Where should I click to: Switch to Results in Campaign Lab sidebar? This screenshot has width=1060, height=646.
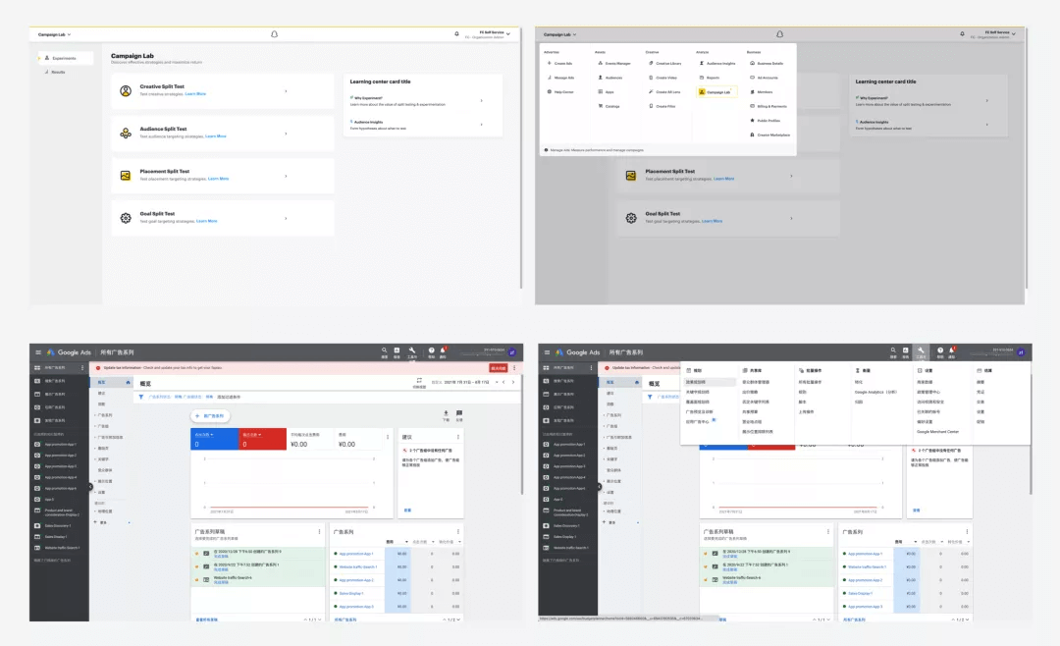(55, 72)
